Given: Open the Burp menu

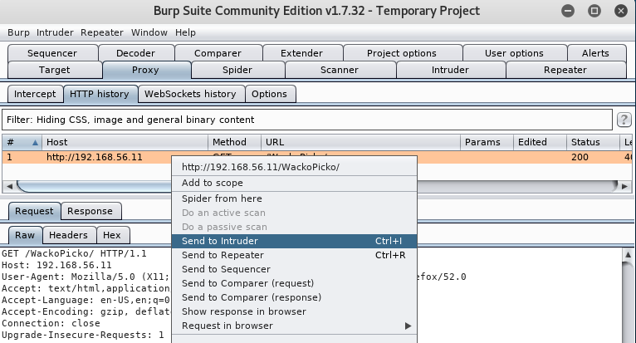Looking at the screenshot, I should point(18,32).
